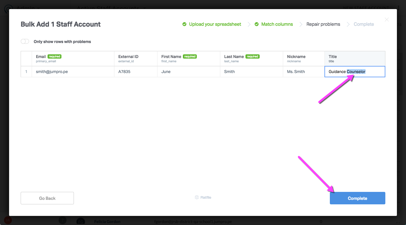406x225 pixels.
Task: Toggle Only show rows with problems switch
Action: pyautogui.click(x=25, y=42)
